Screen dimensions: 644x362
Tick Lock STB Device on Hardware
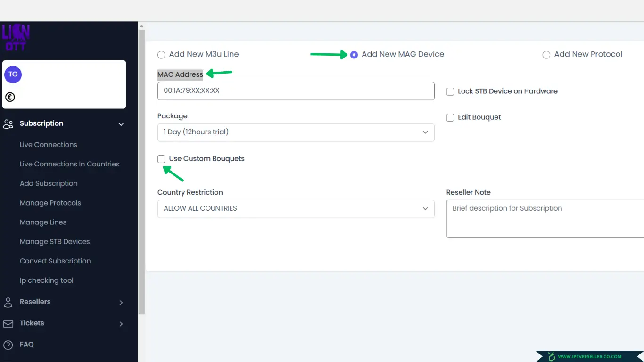(450, 91)
